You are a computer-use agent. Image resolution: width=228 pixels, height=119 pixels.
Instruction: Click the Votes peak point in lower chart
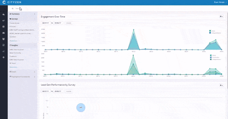[133, 55]
